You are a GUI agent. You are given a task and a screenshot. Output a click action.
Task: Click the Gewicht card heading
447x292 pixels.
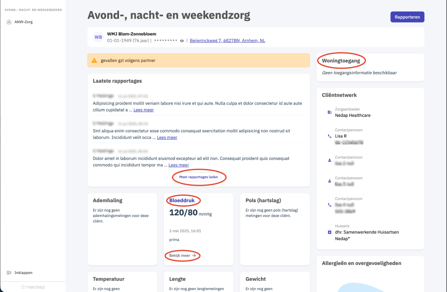click(x=256, y=279)
